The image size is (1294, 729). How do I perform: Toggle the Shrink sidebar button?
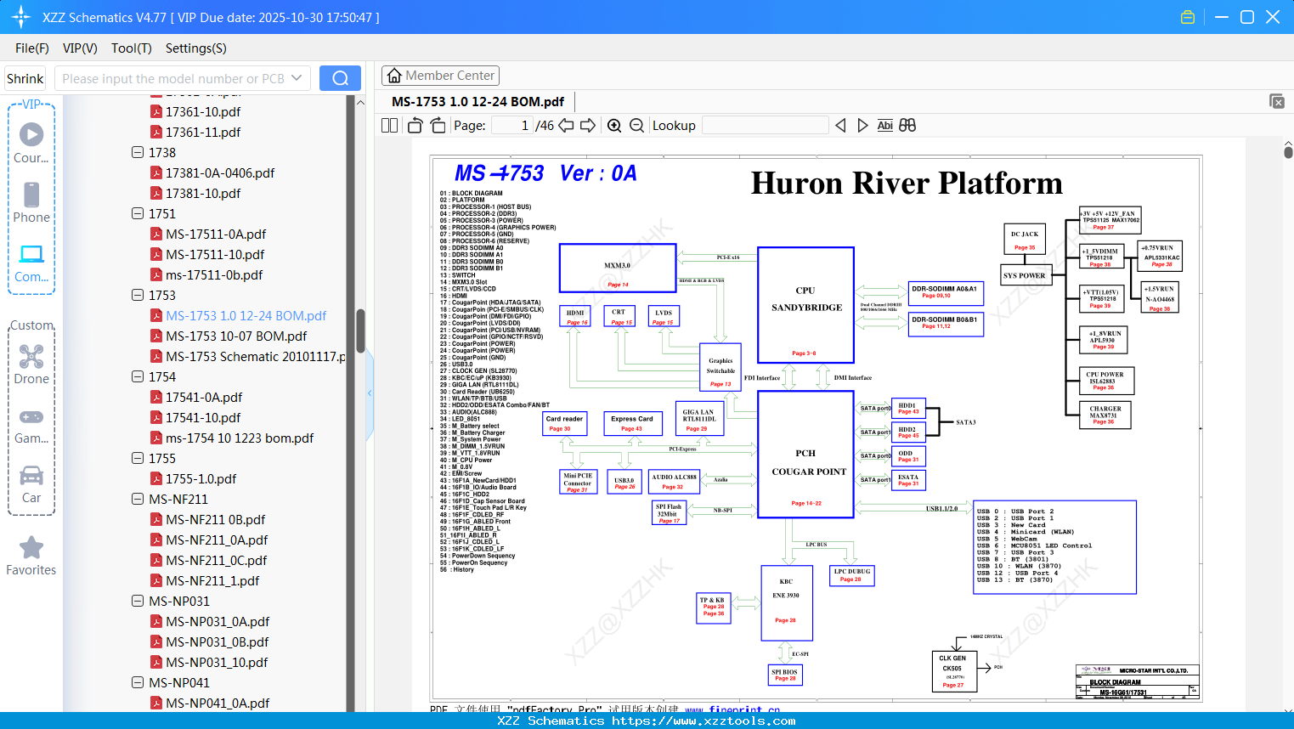(x=25, y=78)
